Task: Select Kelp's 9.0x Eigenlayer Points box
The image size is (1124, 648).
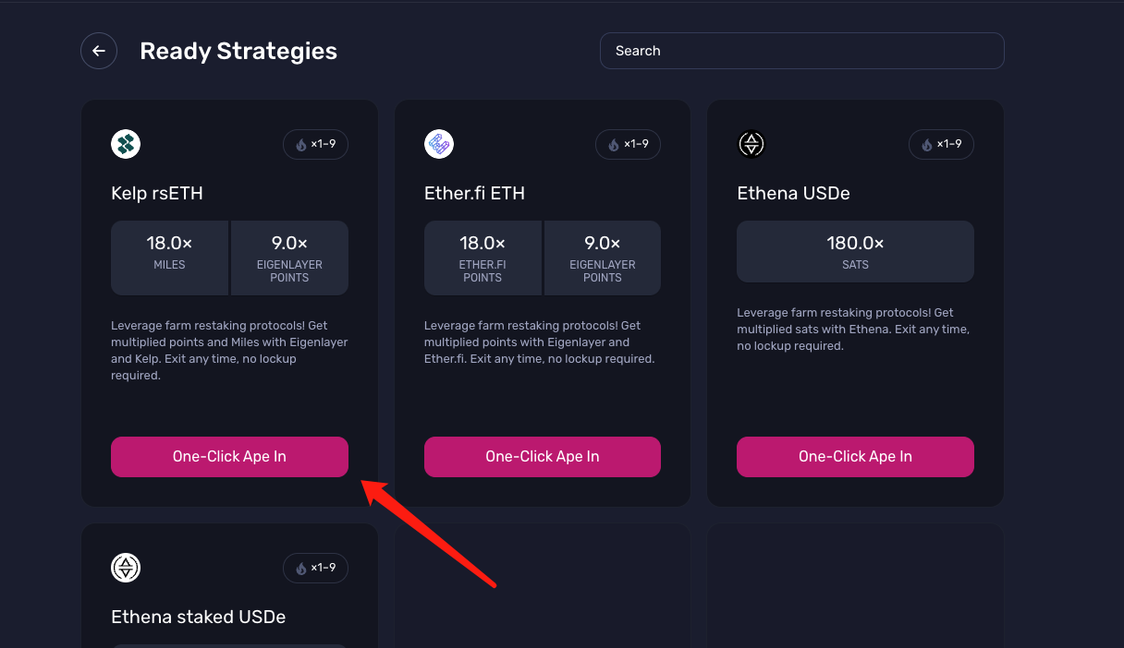Action: (x=289, y=258)
